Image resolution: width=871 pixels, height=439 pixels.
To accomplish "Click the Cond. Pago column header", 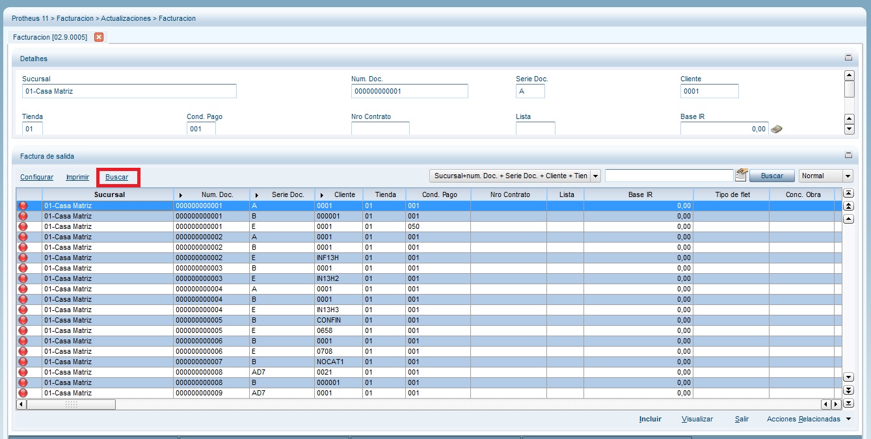I will tap(438, 194).
